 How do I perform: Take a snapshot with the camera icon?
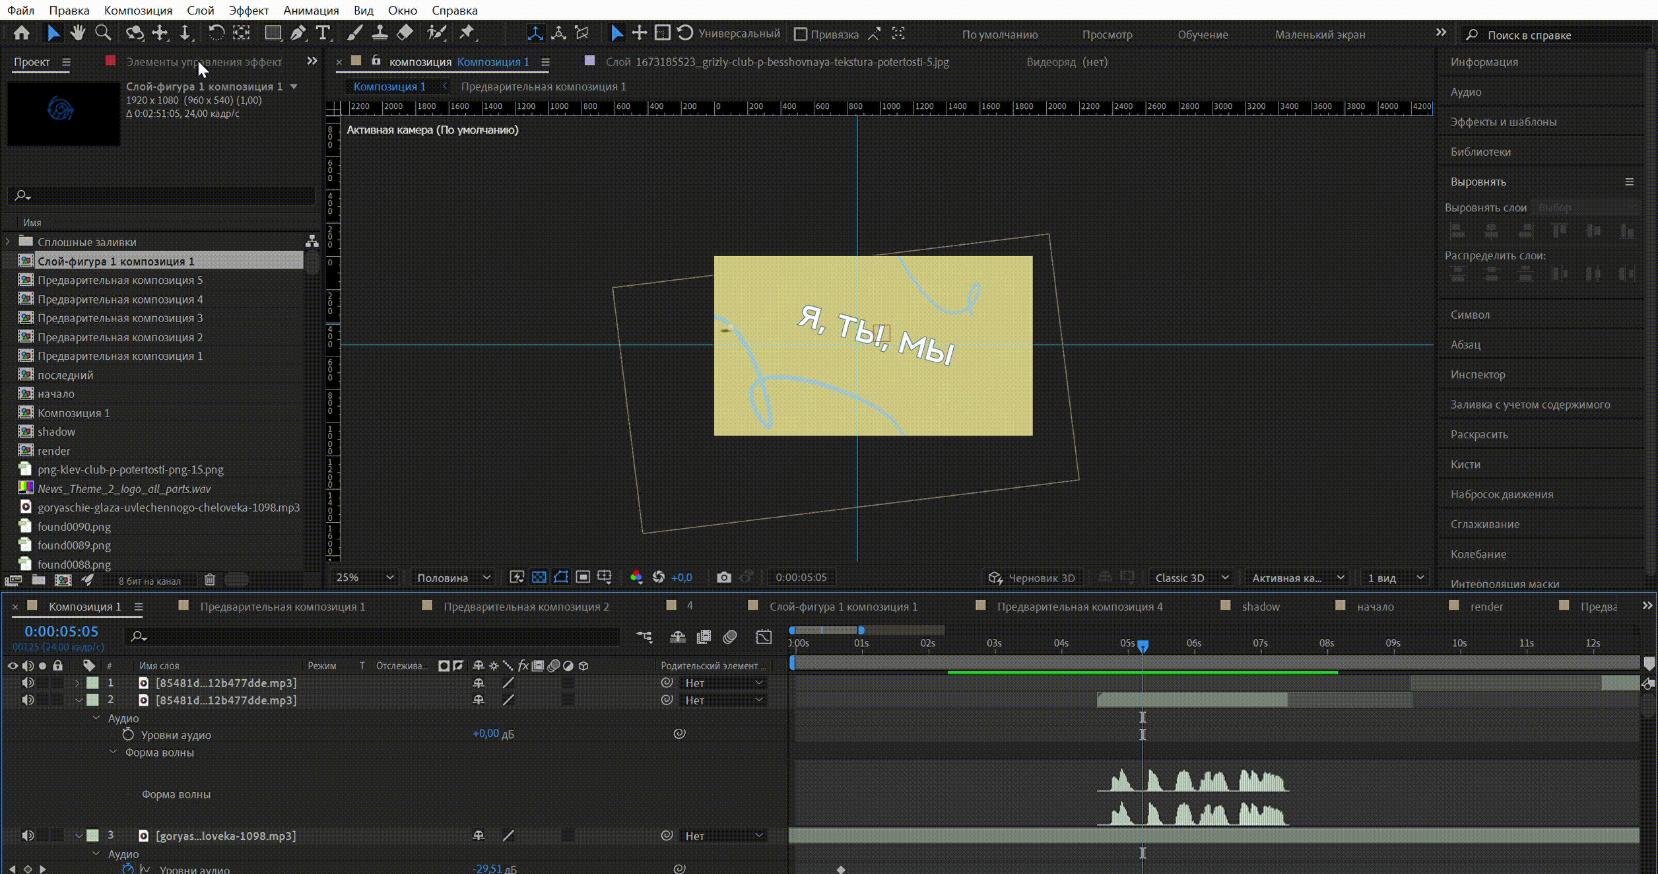(x=723, y=578)
